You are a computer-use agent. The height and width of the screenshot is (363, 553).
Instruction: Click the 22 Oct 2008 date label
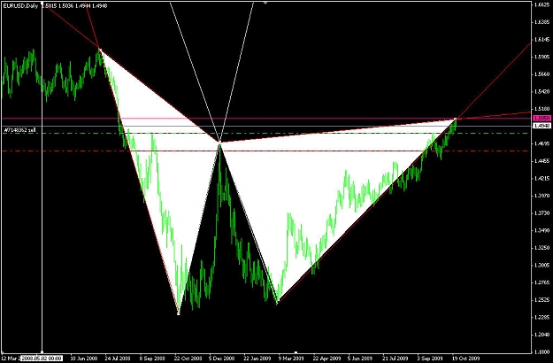188,359
